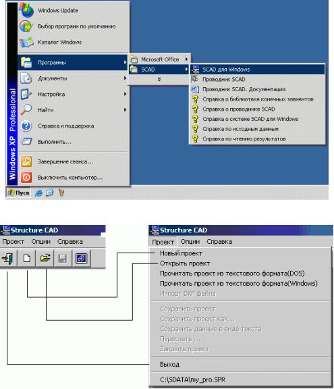Click Выключить компьютер... text entry
This screenshot has height=389, width=334.
[70, 178]
